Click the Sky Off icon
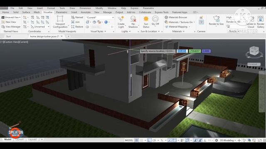 click(x=155, y=19)
